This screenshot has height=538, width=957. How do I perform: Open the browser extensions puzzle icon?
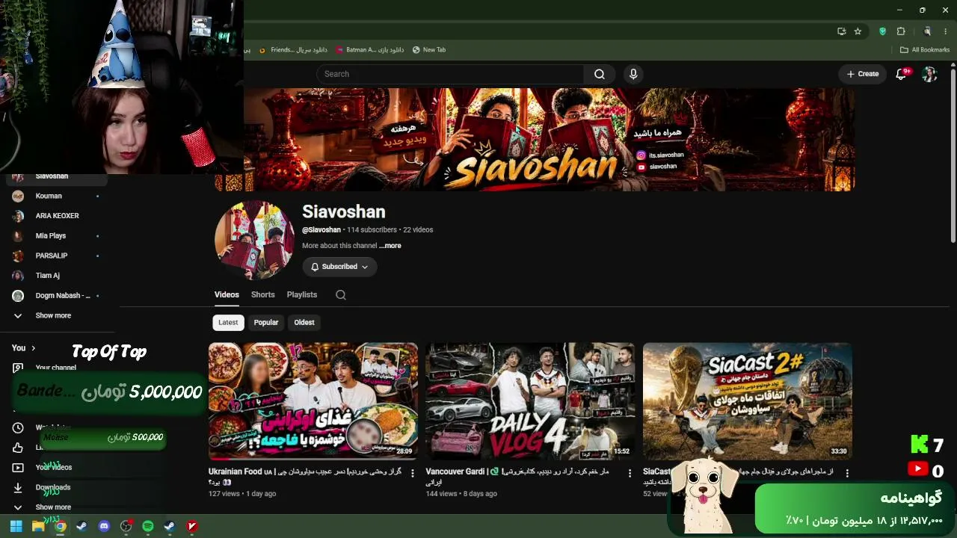[x=901, y=31]
